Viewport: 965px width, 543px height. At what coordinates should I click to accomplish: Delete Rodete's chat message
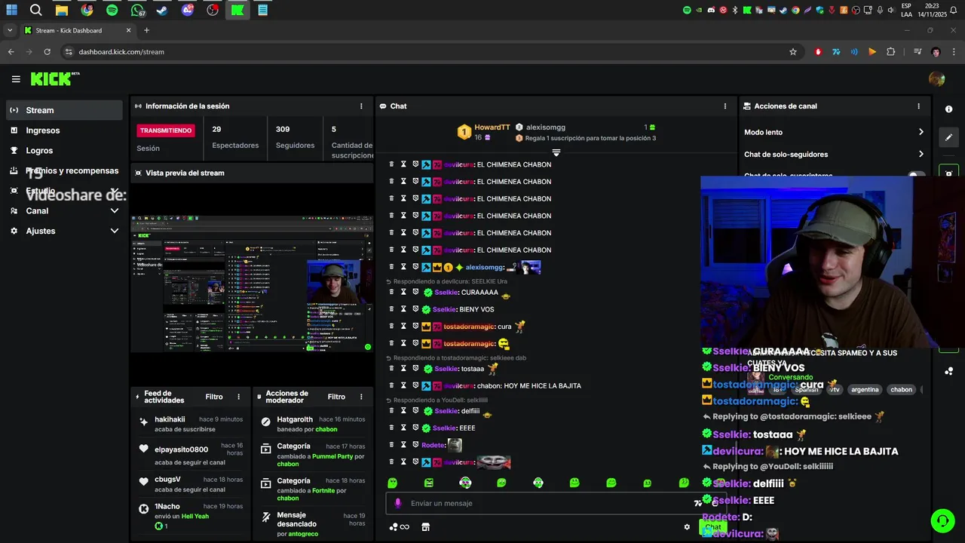click(x=391, y=445)
